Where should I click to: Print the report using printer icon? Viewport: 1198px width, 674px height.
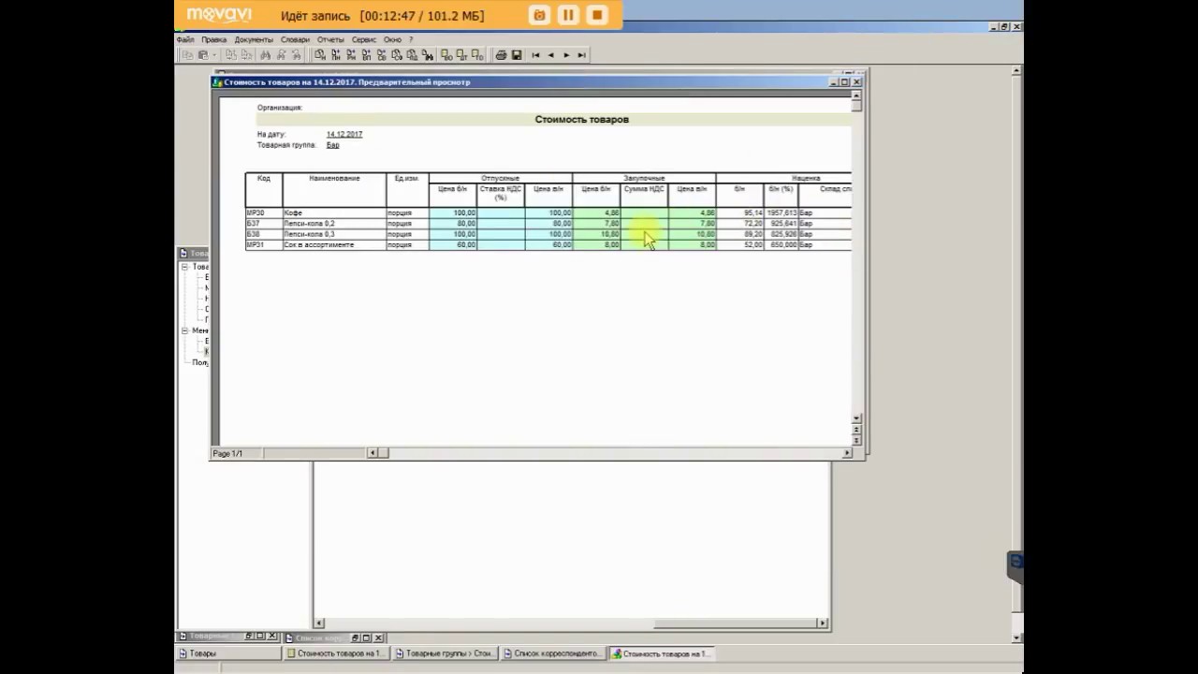(x=501, y=55)
